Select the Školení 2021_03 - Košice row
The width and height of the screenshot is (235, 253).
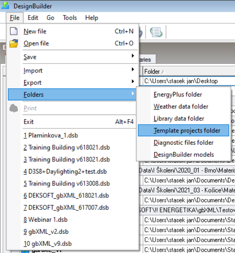187,190
